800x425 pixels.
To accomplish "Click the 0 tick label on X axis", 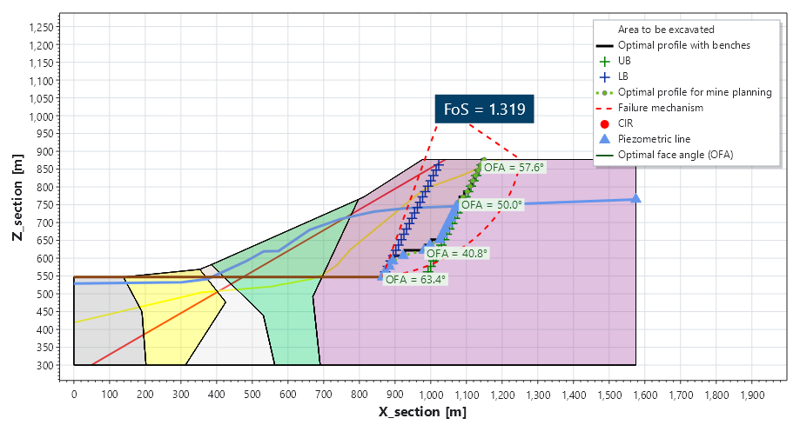I will [x=74, y=395].
